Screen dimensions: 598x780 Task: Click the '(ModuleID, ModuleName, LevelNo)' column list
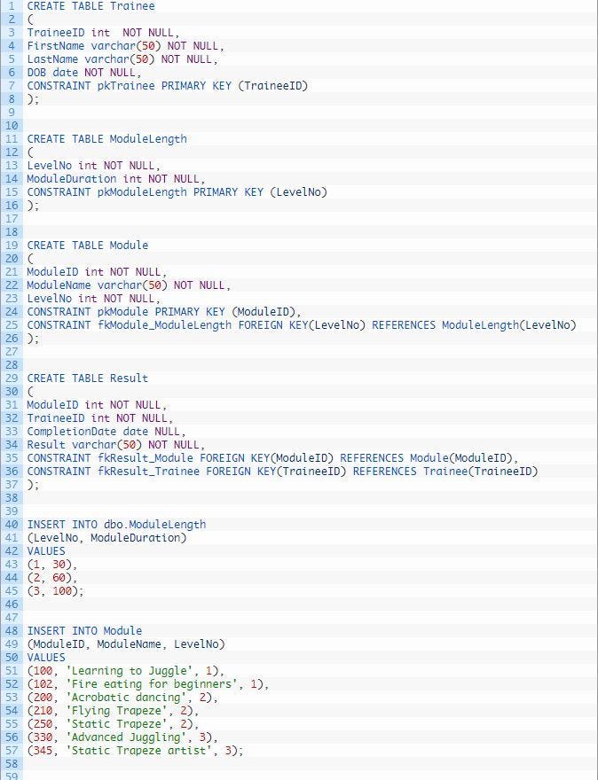click(126, 644)
